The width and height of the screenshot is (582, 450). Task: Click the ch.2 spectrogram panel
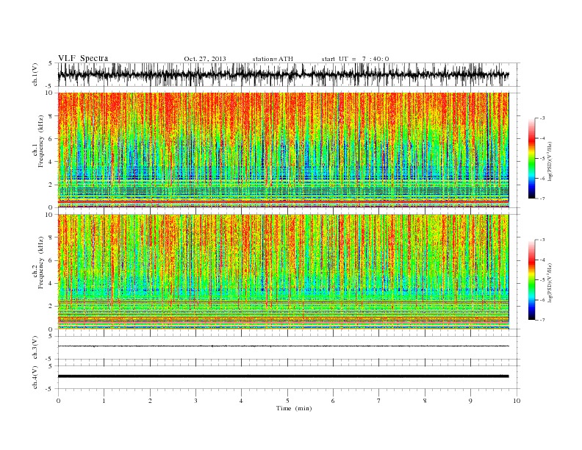click(283, 271)
